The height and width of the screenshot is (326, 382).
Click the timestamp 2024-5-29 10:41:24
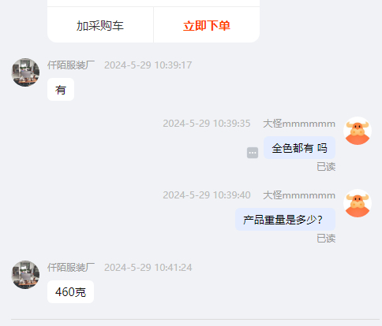coord(148,268)
